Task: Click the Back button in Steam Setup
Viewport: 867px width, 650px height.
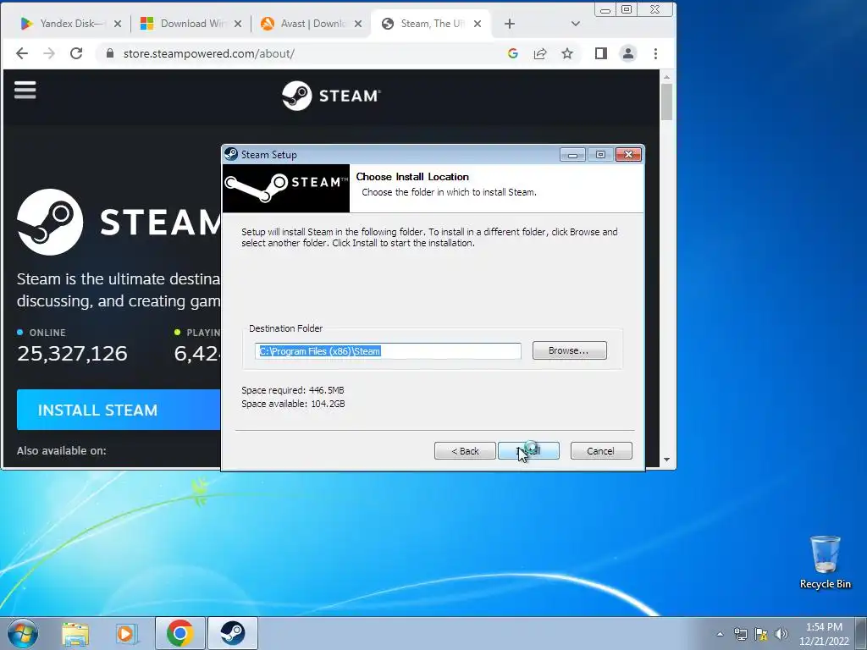Action: [x=465, y=451]
